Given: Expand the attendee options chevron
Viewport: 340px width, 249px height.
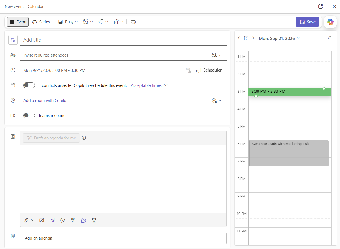Looking at the screenshot, I should [220, 55].
